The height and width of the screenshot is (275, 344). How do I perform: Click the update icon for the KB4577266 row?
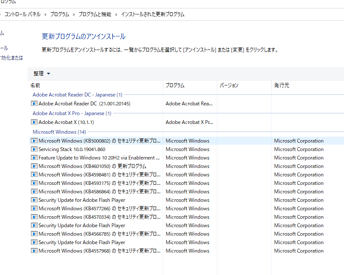(x=34, y=209)
